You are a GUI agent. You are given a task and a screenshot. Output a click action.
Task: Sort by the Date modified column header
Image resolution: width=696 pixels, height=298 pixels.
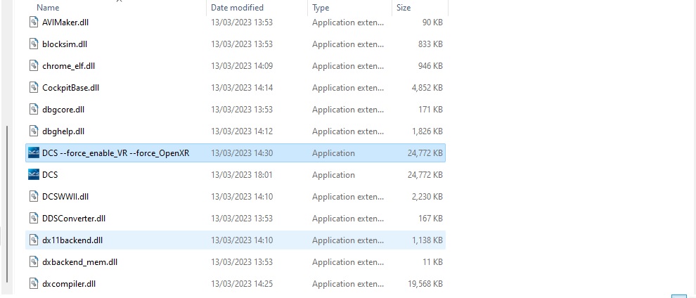pos(237,8)
